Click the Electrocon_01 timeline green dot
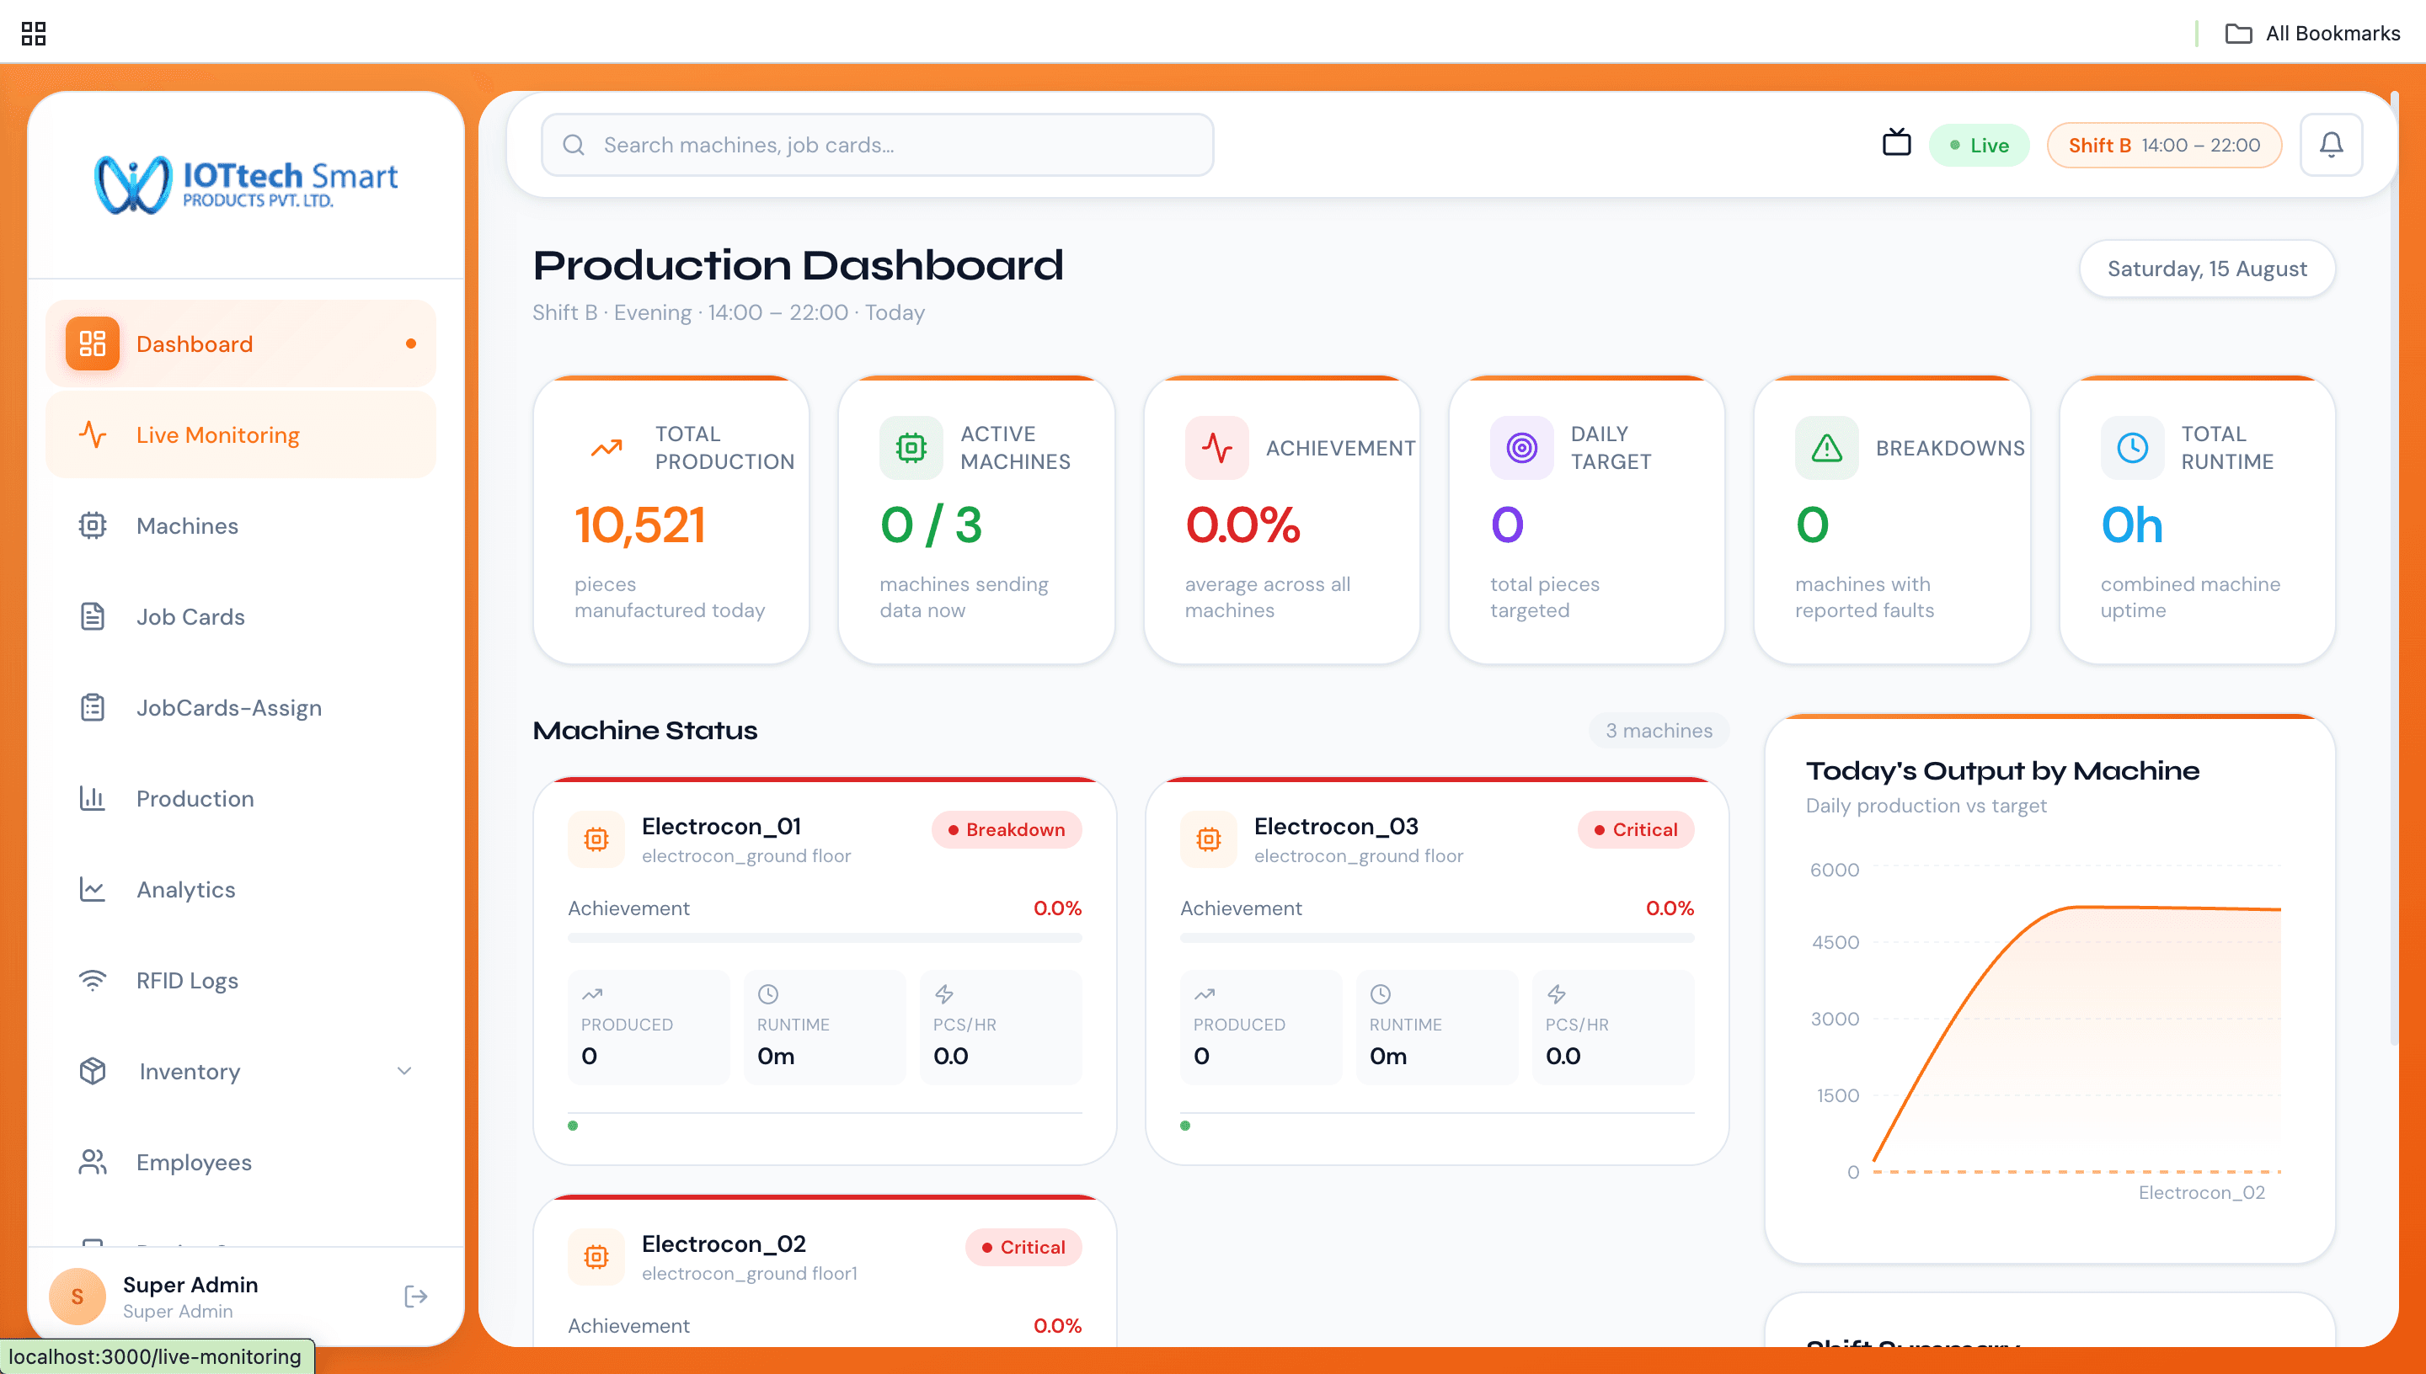 click(x=573, y=1126)
